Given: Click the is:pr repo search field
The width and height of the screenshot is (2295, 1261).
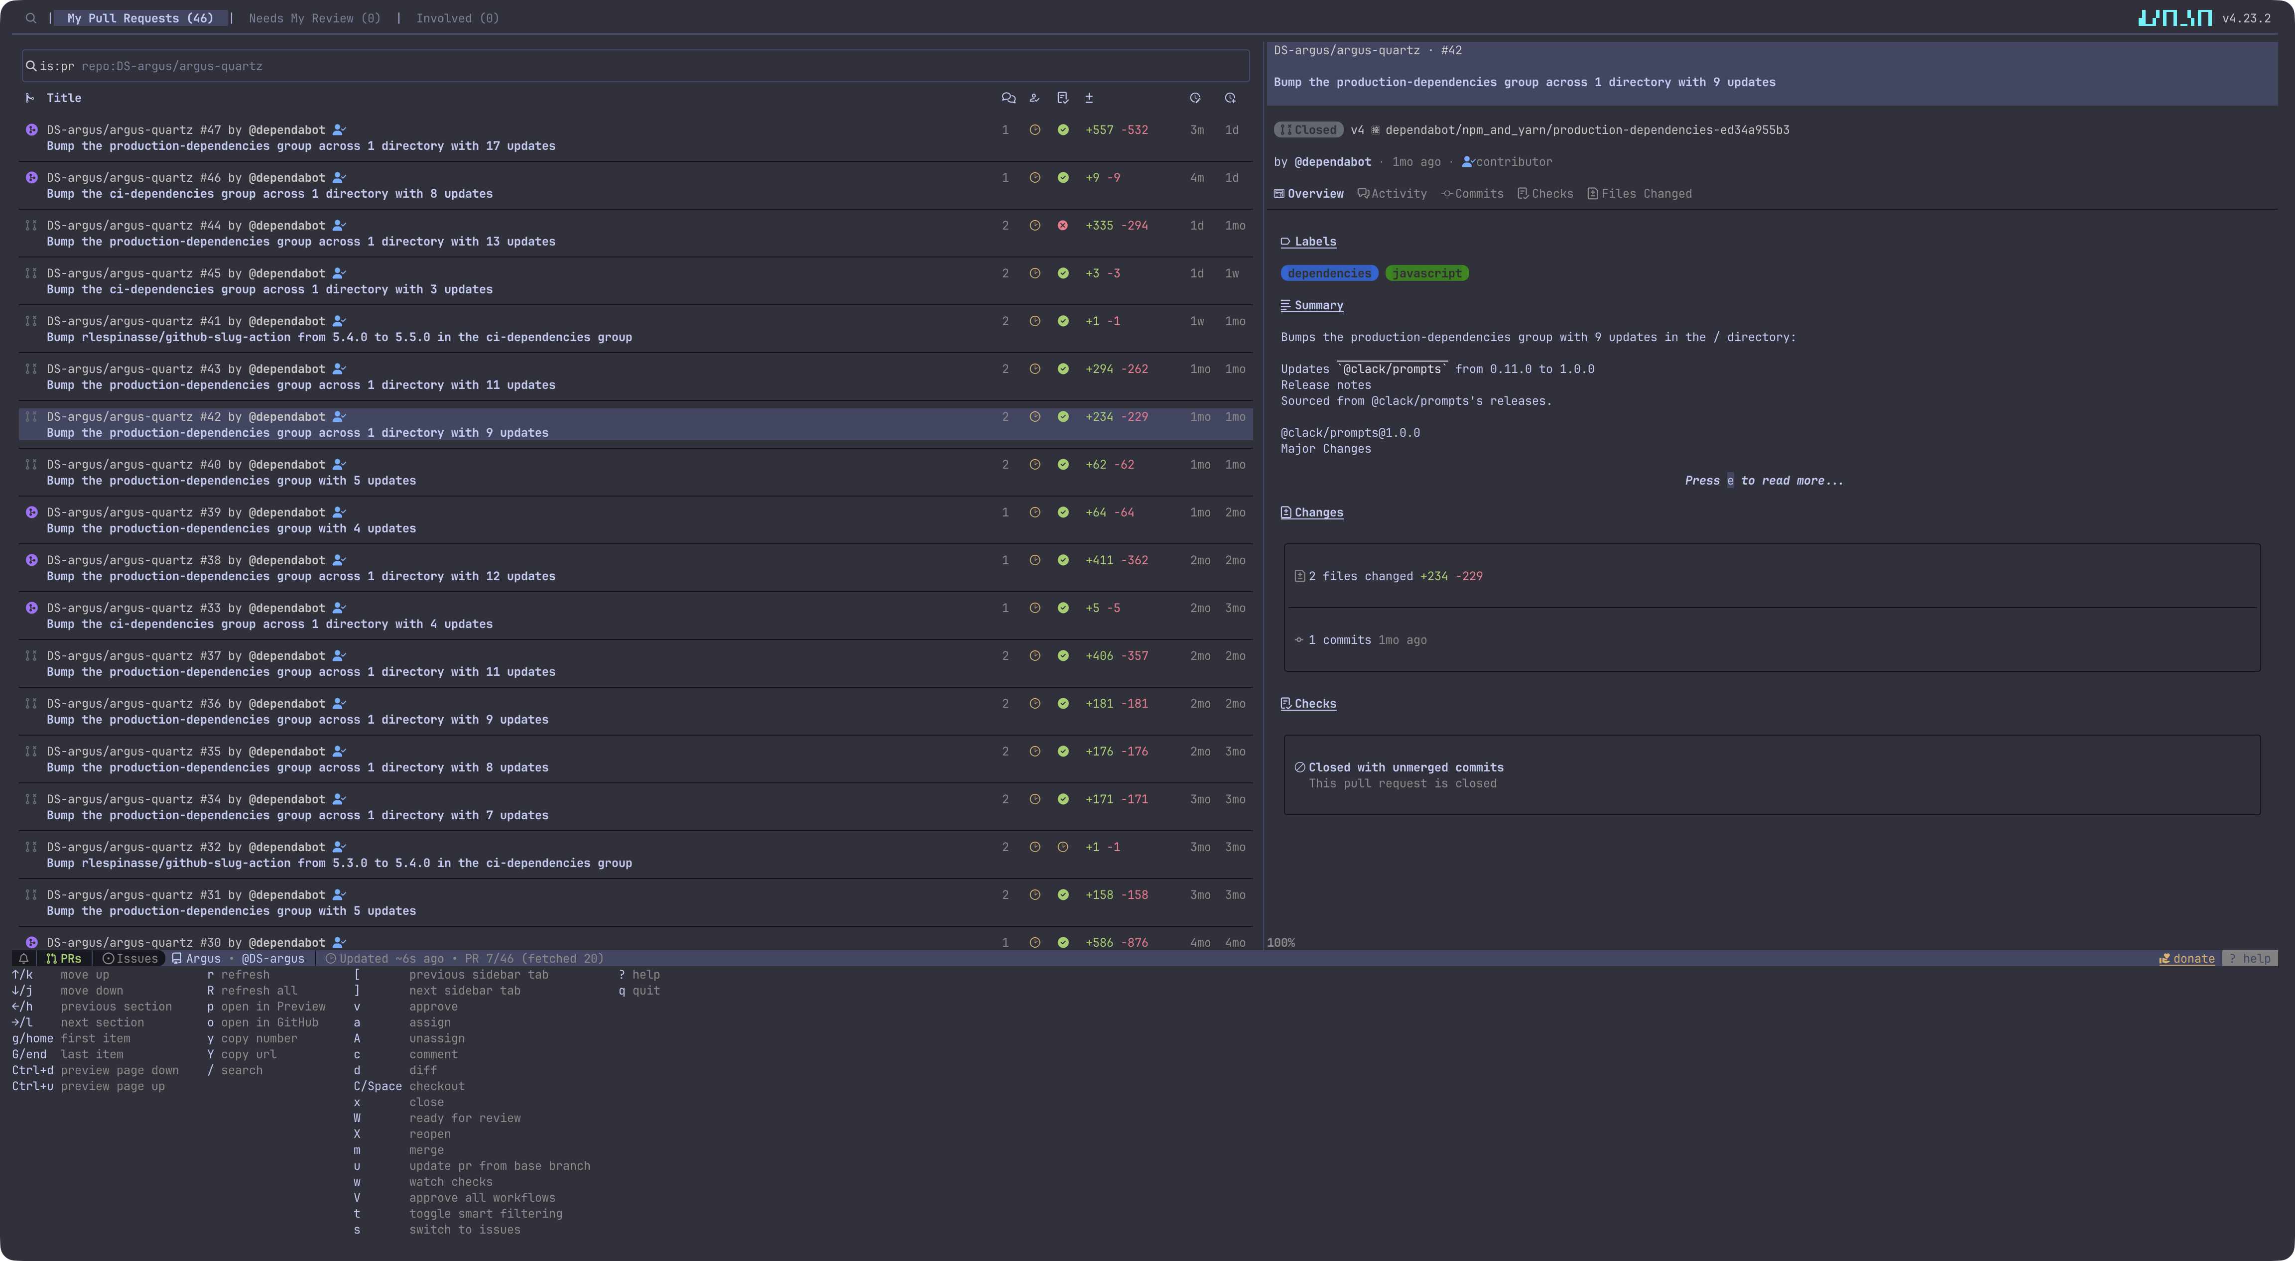Looking at the screenshot, I should click(624, 66).
